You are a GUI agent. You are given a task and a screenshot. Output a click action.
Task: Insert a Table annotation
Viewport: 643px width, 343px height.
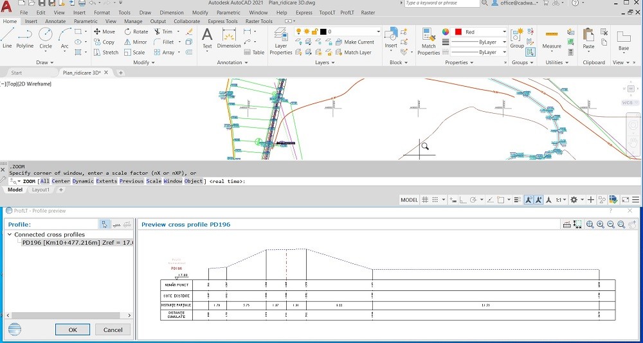[254, 53]
